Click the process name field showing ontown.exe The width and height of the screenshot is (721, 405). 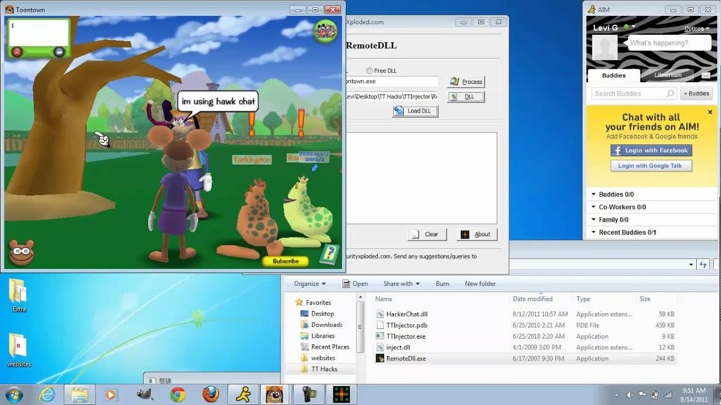(x=392, y=82)
